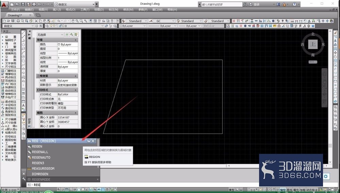Toggle the 填充 status bar button
340x193 pixels.
[296, 190]
